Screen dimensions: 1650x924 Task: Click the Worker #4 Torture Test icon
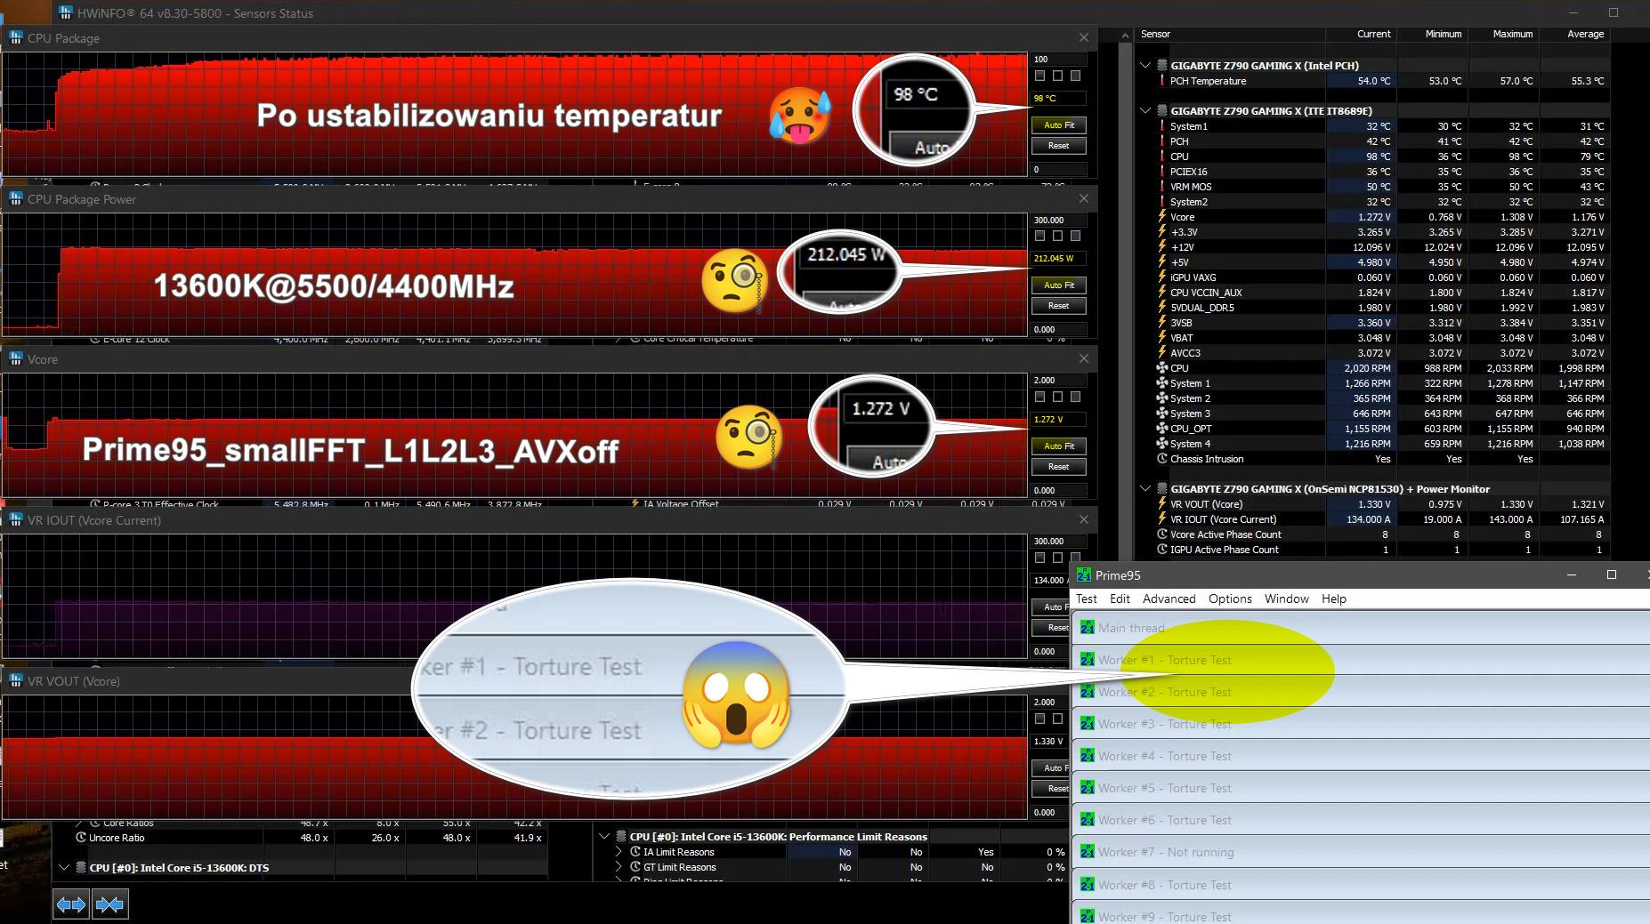tap(1087, 756)
